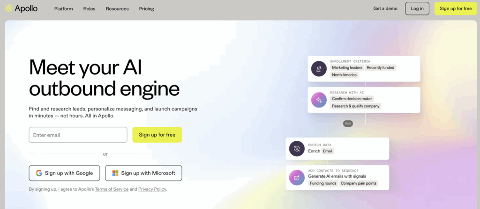Focus the Enter email field
Screen dimensions: 480x209
[78, 135]
